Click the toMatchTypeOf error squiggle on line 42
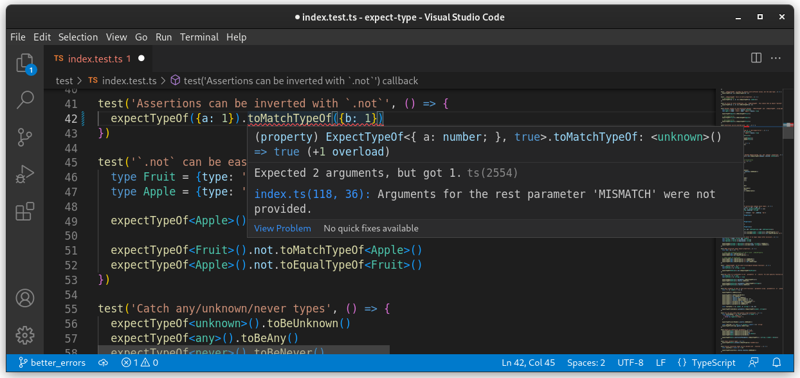The image size is (800, 378). pos(289,118)
